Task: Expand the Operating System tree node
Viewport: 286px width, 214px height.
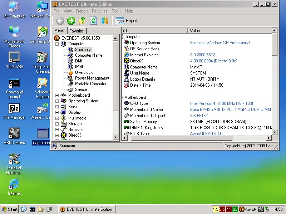Action: point(57,101)
